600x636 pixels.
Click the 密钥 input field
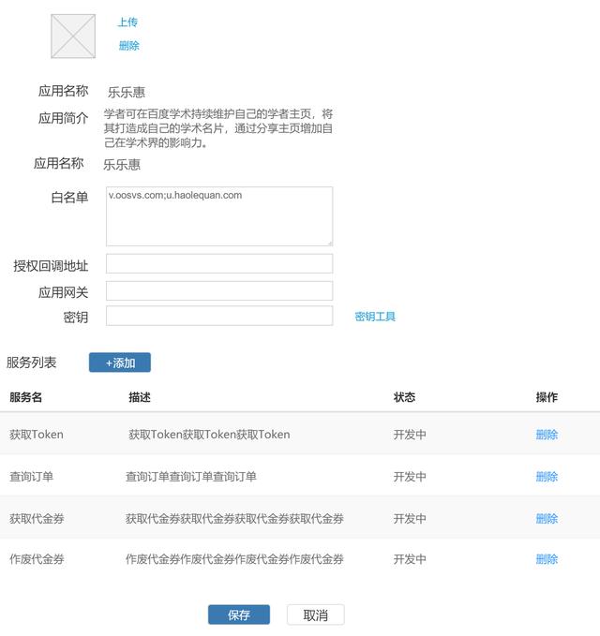(219, 316)
